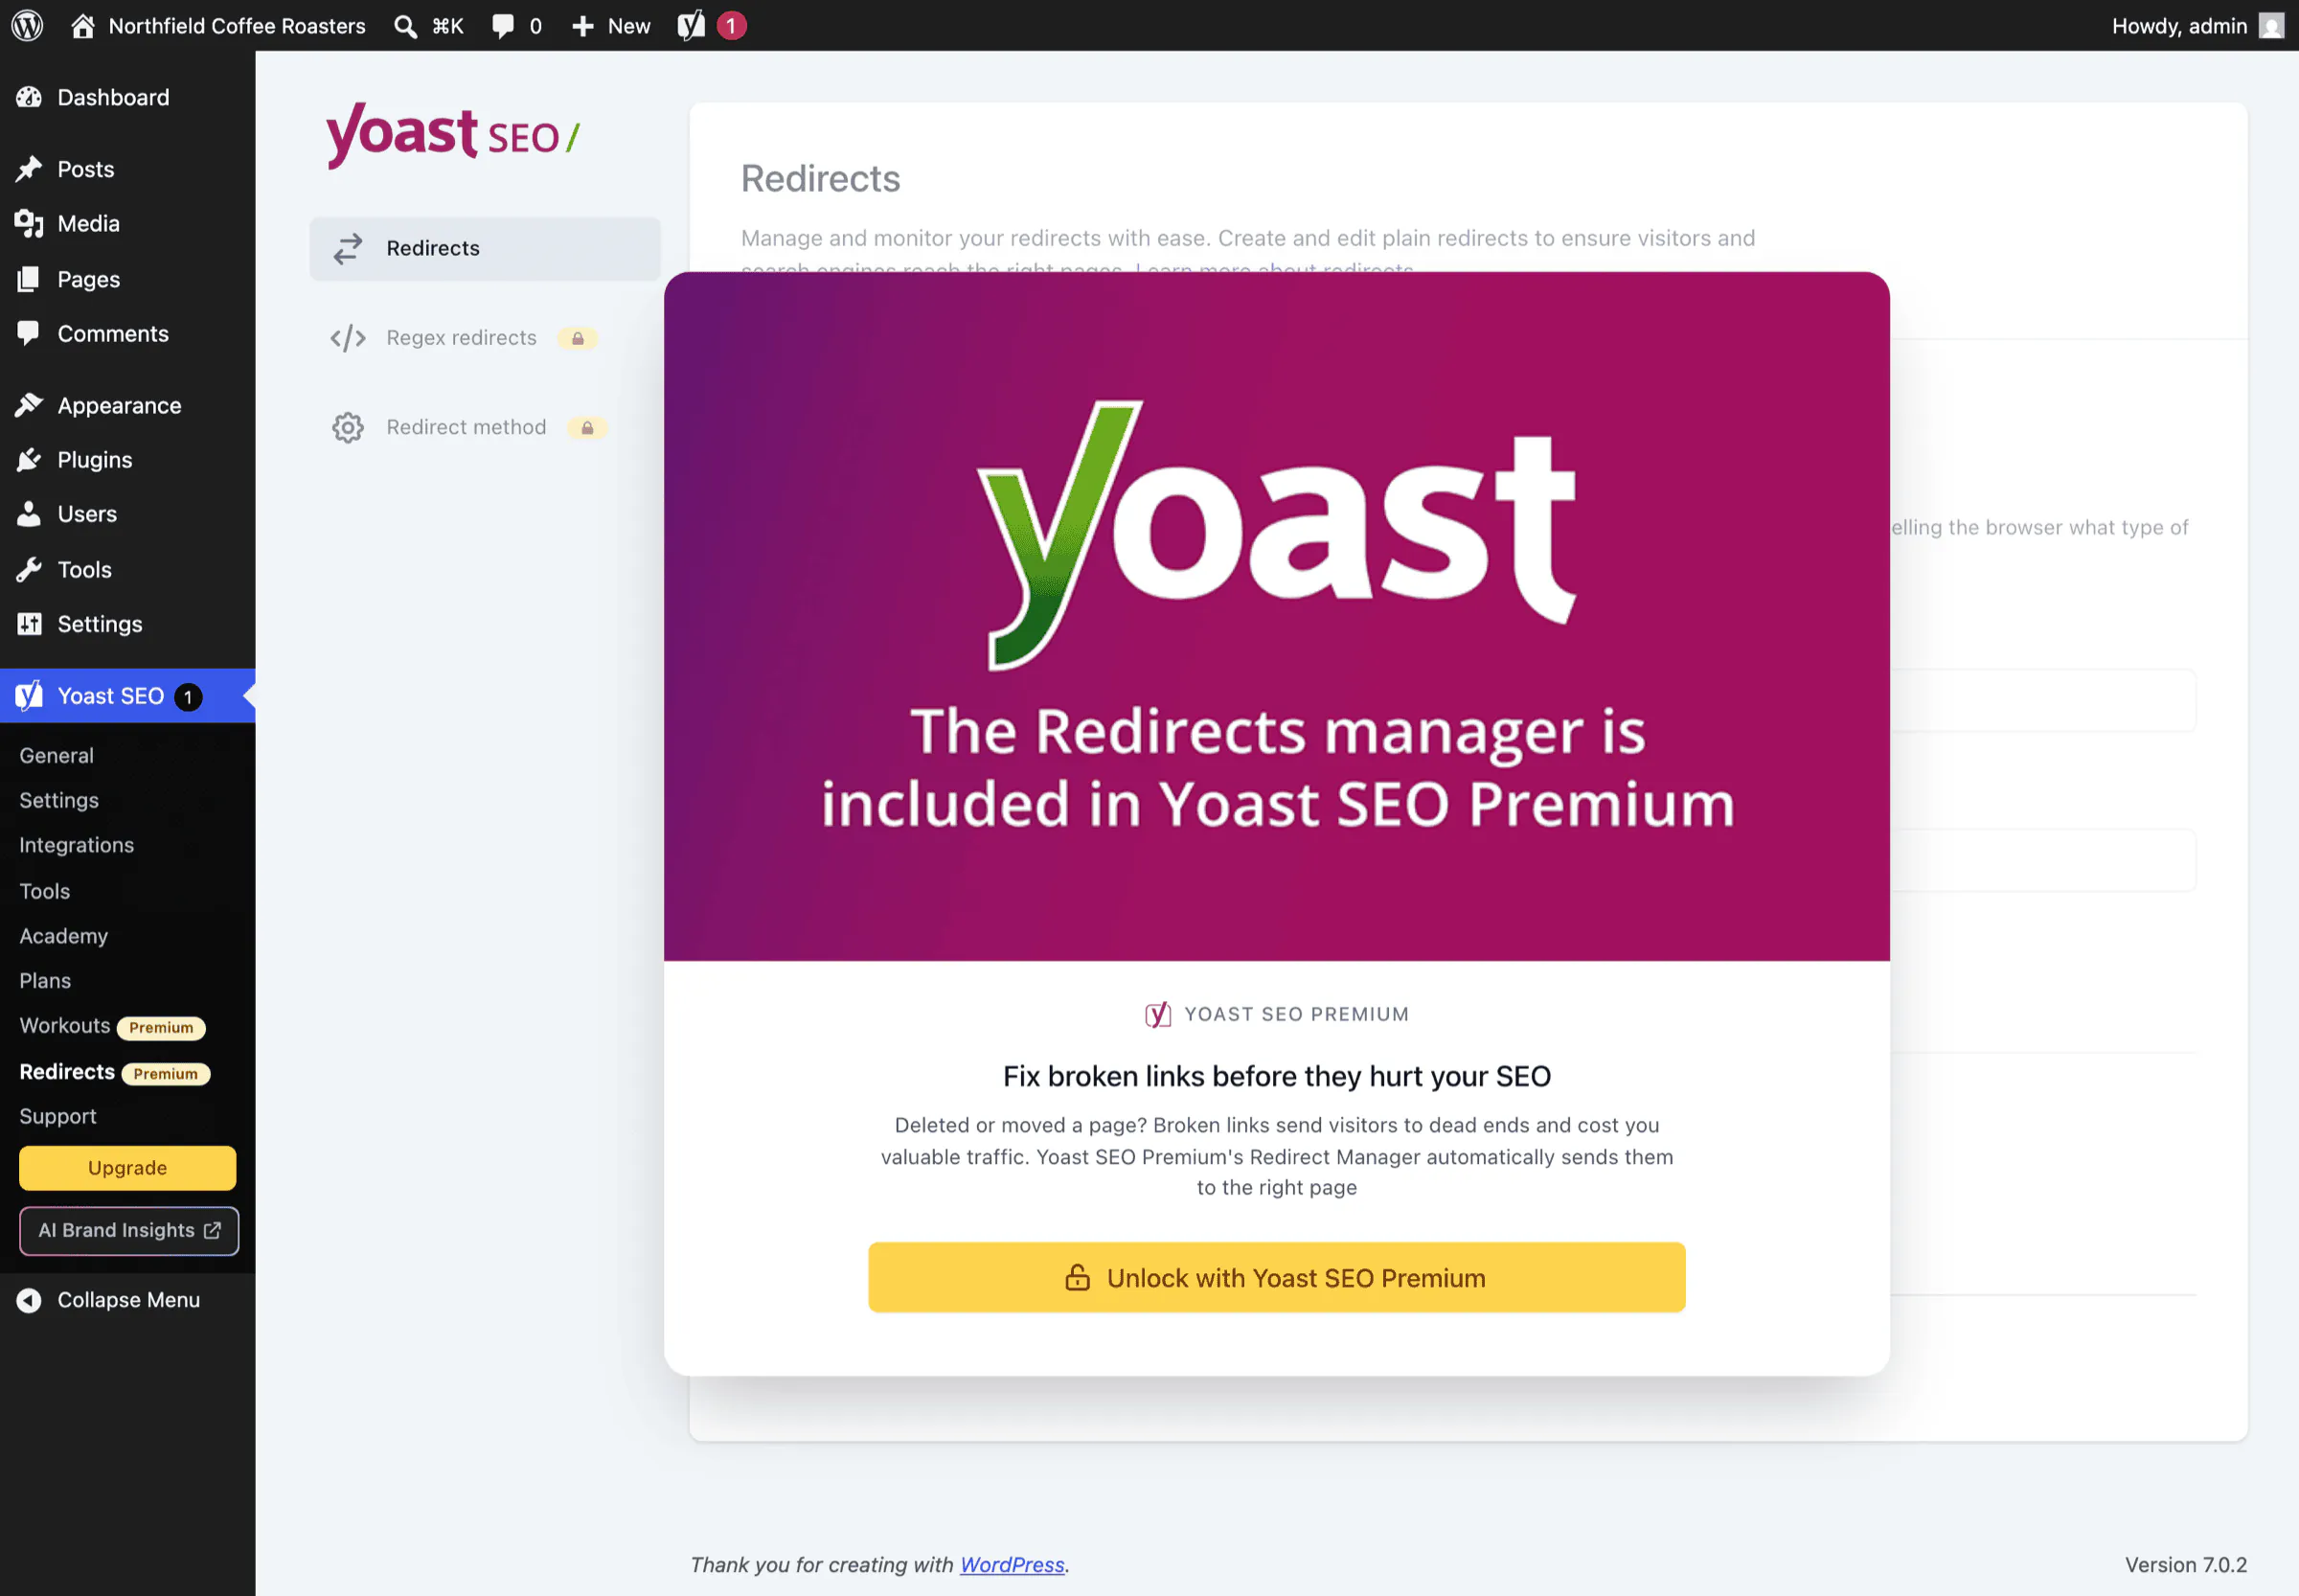Select Redirect method navigation item
Screen dimensions: 2299x1596
click(x=485, y=428)
